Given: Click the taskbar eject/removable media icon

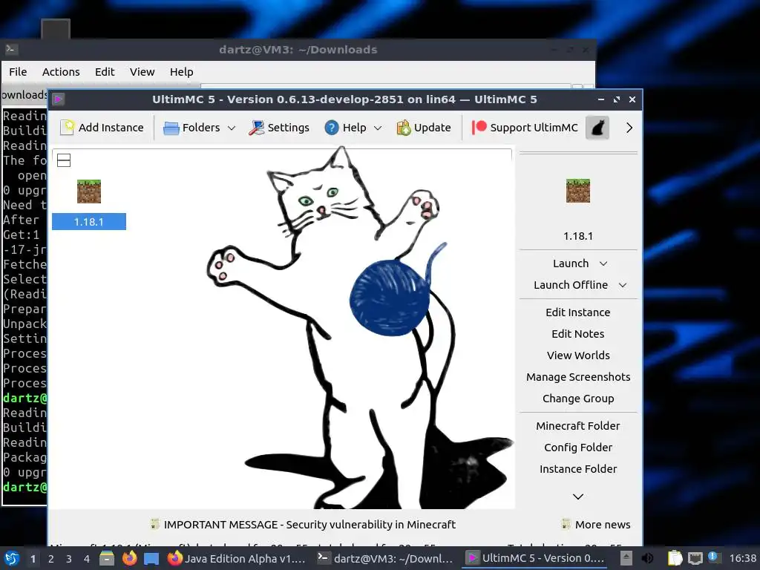Looking at the screenshot, I should tap(626, 558).
